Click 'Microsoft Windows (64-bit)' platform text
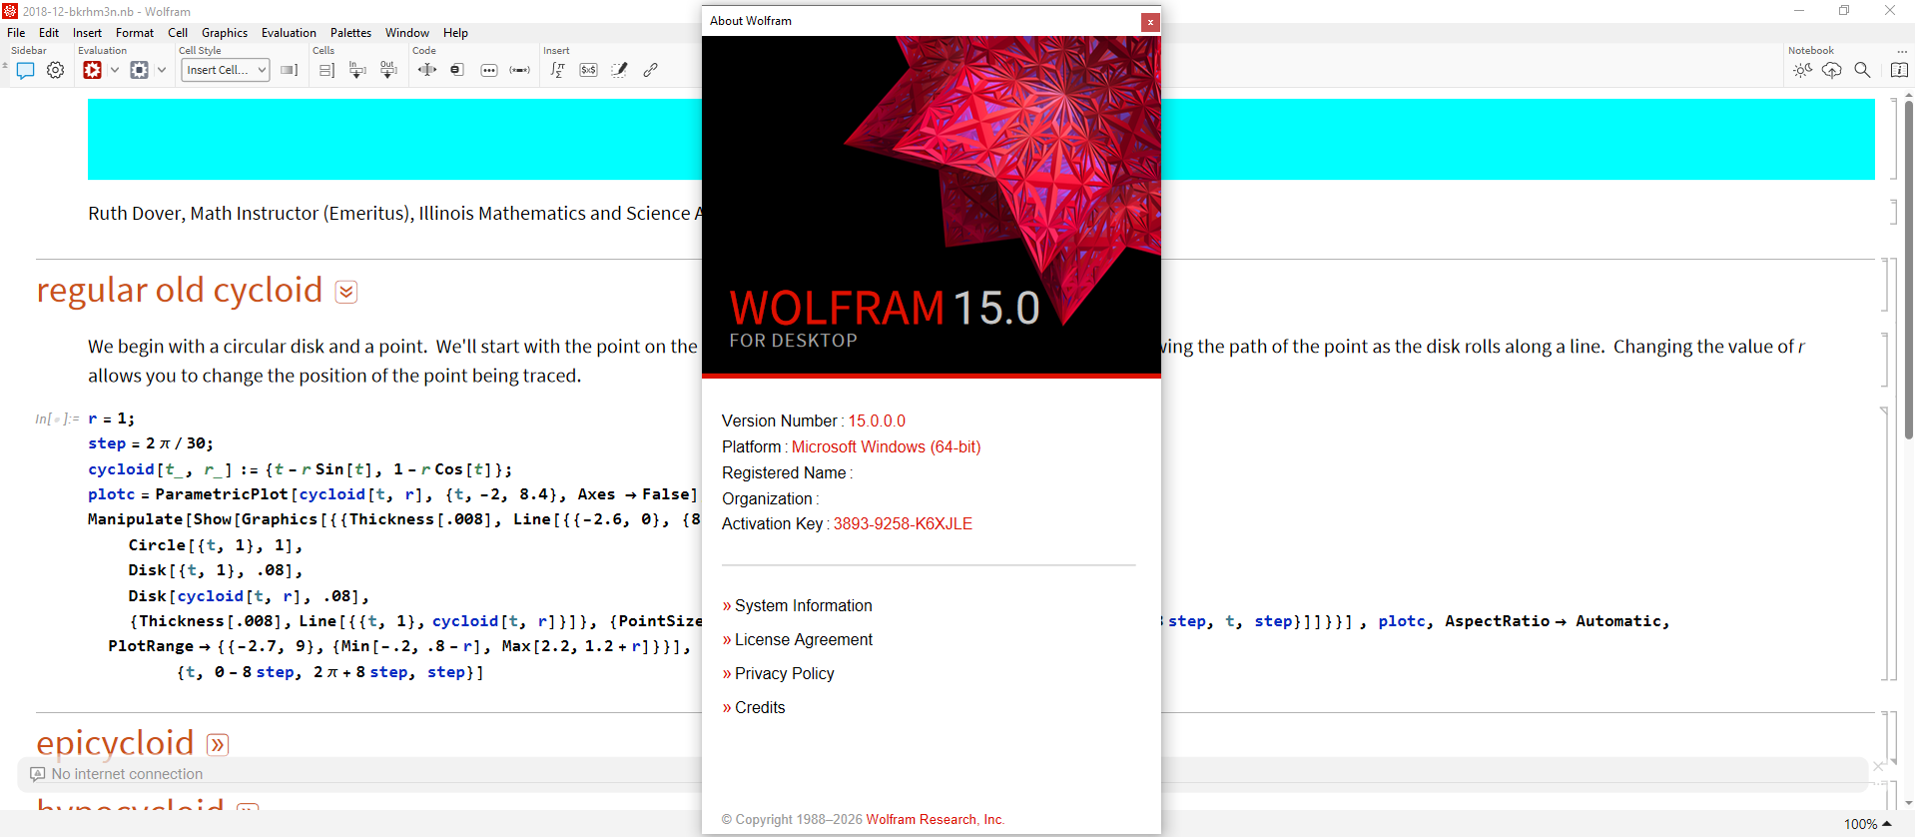This screenshot has width=1915, height=837. 886,447
